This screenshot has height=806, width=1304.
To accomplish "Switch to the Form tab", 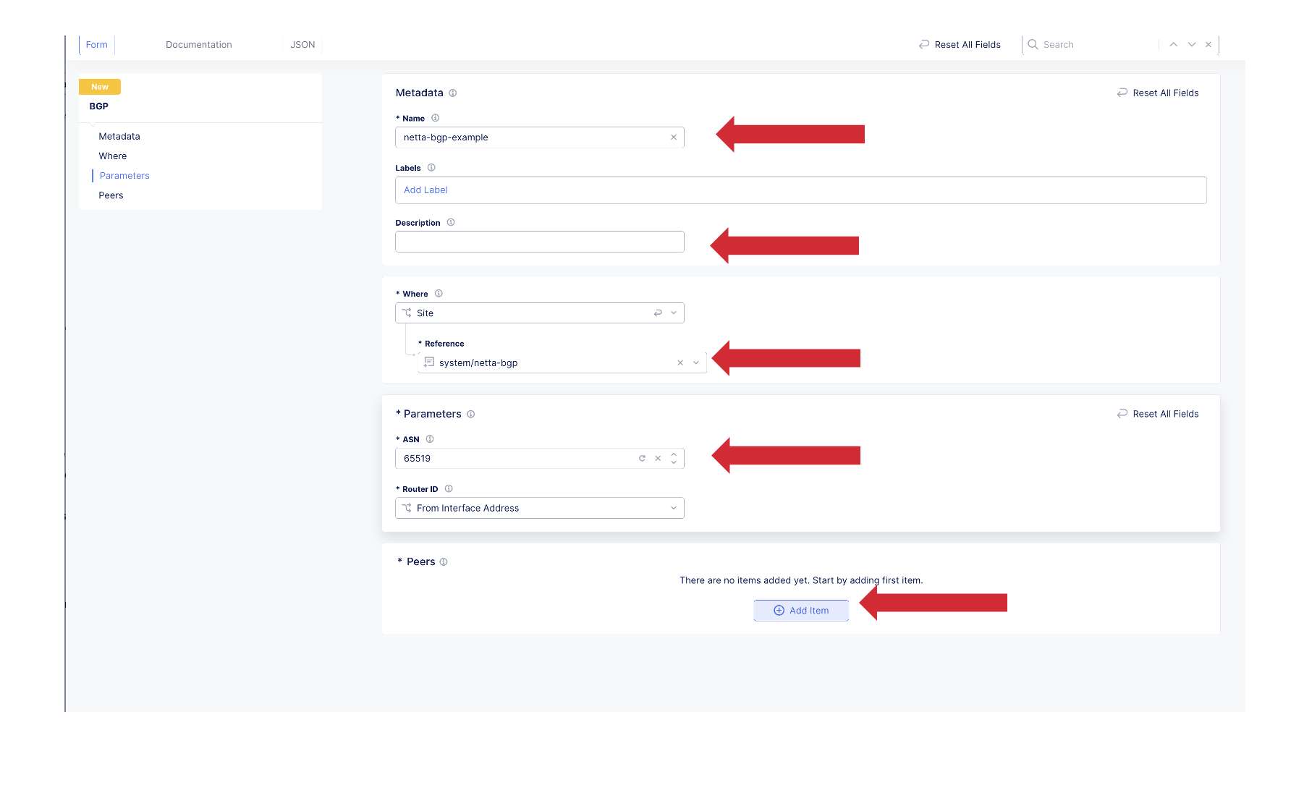I will point(96,45).
